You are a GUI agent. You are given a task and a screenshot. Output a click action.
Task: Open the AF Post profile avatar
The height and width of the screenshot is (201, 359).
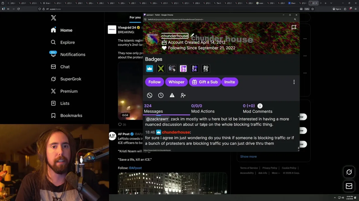pyautogui.click(x=112, y=136)
